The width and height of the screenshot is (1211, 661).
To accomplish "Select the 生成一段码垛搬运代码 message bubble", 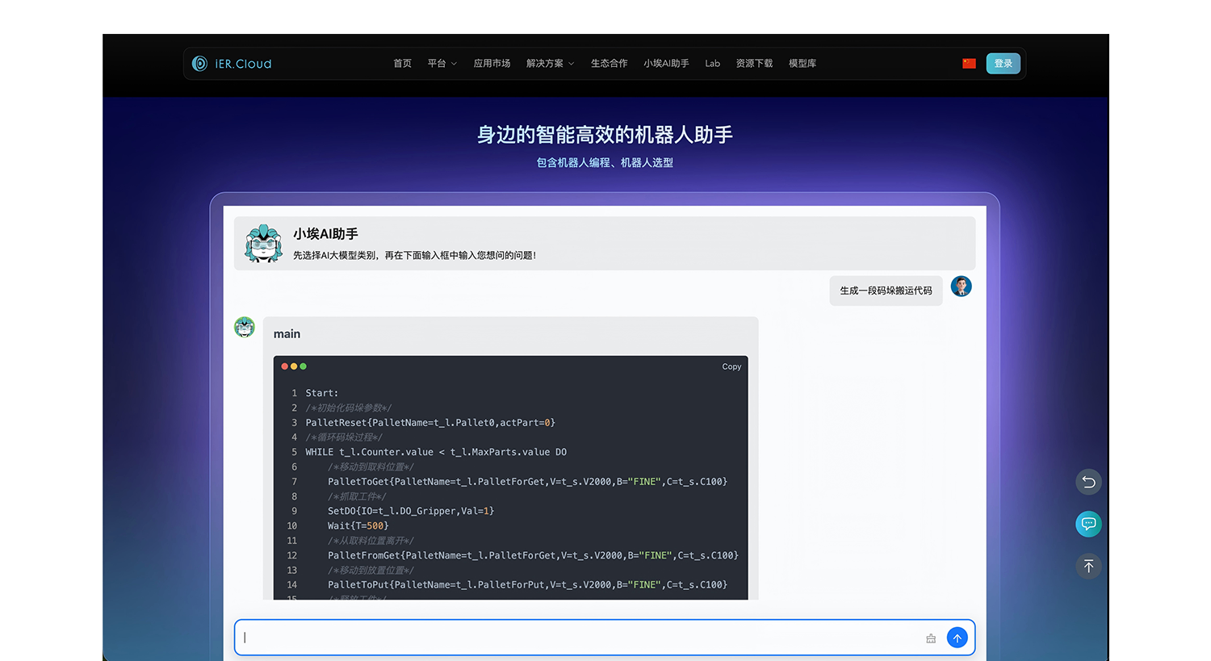I will [x=886, y=291].
